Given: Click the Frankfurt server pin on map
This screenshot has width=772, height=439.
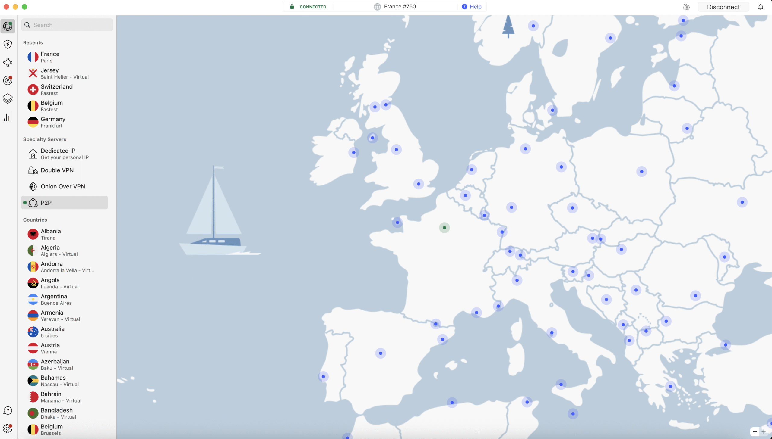Looking at the screenshot, I should coord(511,207).
